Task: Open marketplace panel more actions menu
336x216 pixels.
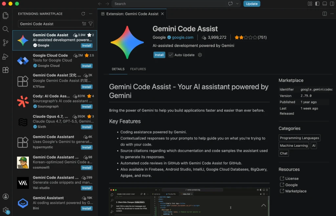Action: point(91,14)
